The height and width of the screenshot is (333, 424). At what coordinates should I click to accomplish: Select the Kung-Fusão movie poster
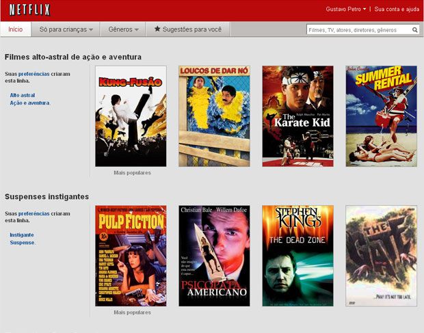pos(131,116)
